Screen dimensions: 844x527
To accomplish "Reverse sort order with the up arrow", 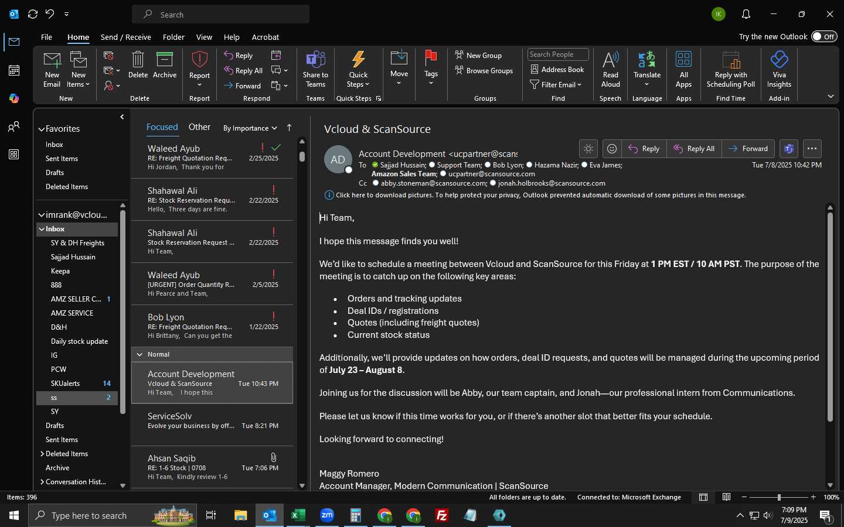I will [x=289, y=128].
